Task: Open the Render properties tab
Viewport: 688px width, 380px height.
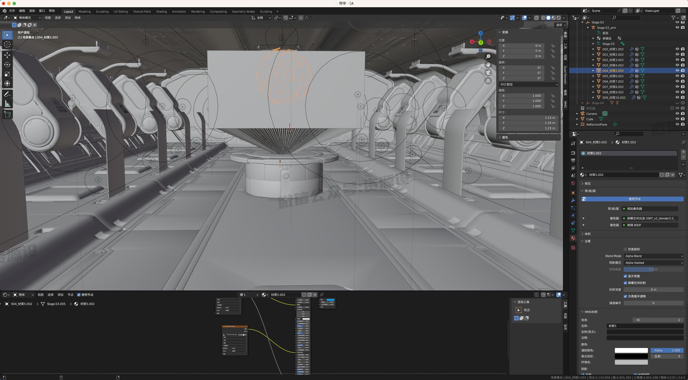Action: [x=573, y=153]
